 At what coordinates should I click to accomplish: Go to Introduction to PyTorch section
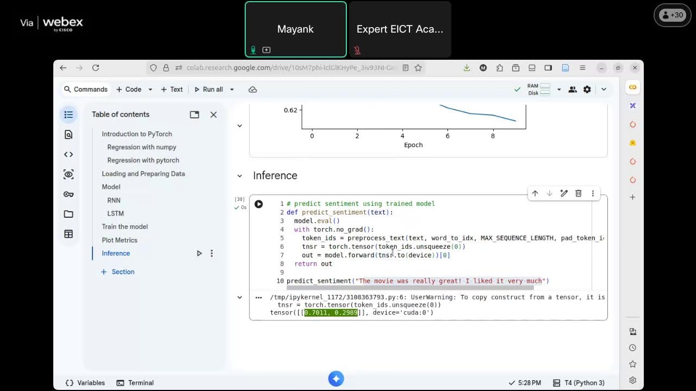[x=137, y=134]
